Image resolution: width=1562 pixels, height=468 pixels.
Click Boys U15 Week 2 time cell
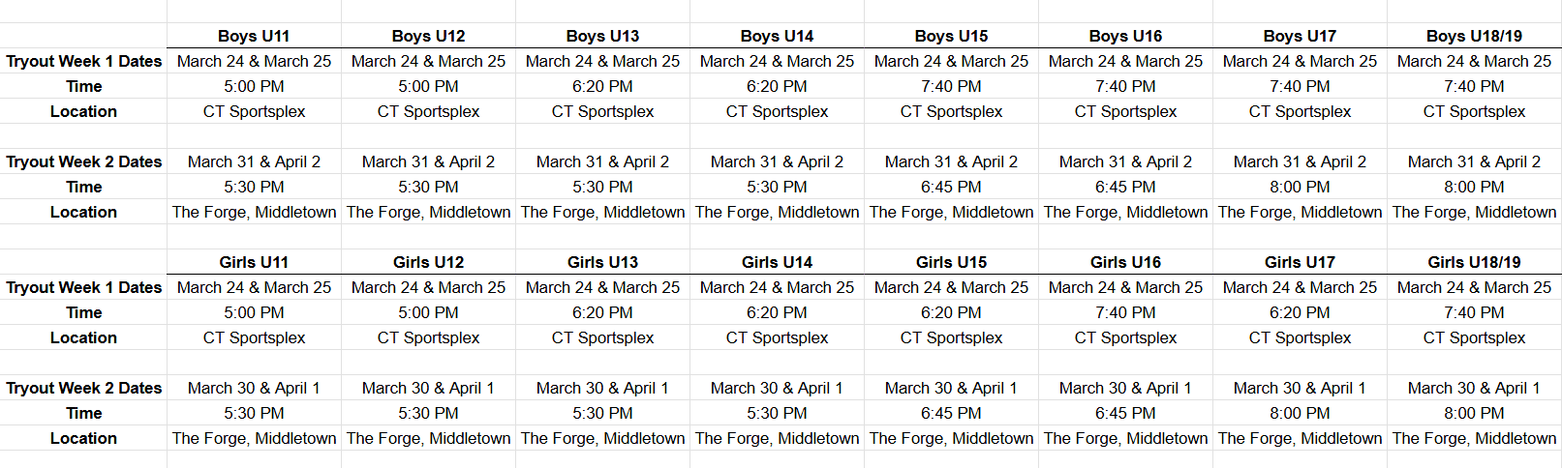951,187
